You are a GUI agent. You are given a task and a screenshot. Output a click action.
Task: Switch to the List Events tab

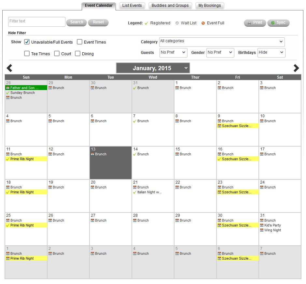[x=132, y=6]
